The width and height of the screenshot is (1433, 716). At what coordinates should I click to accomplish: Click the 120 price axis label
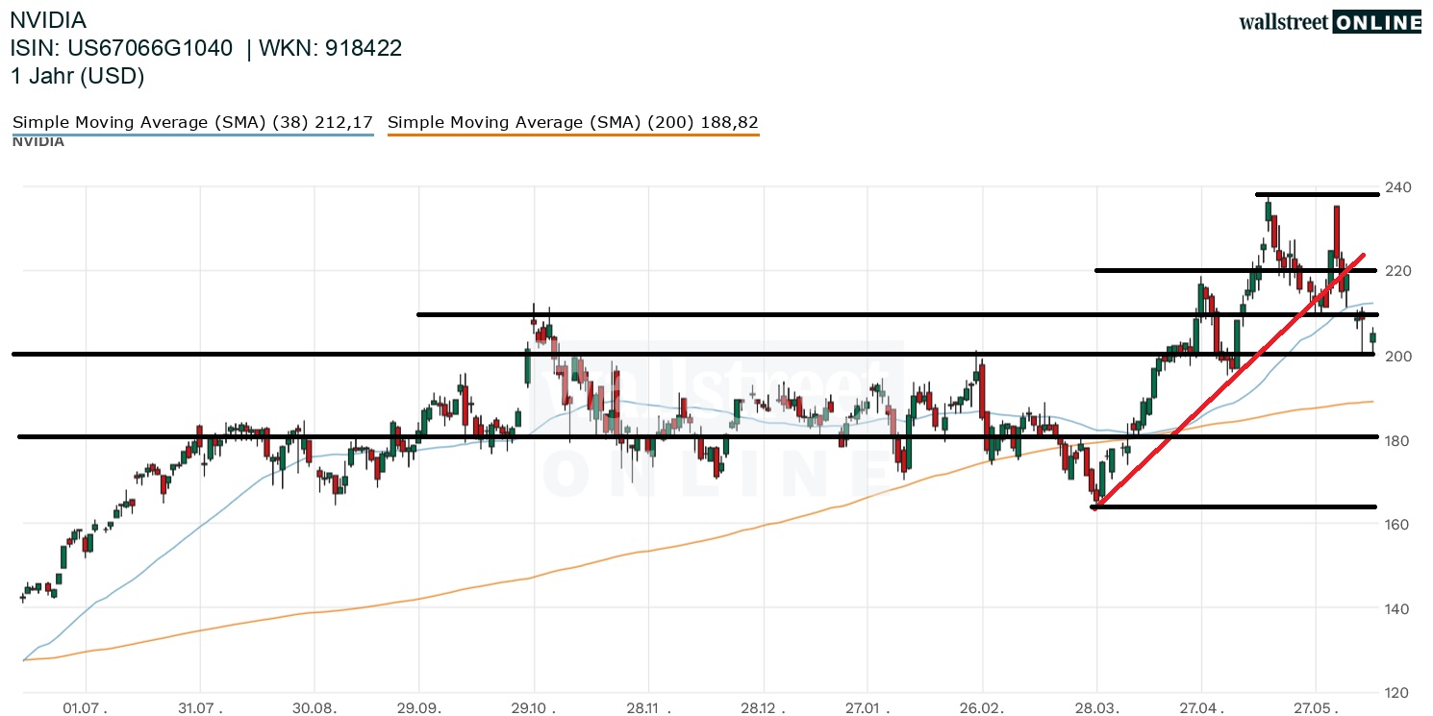(x=1397, y=693)
